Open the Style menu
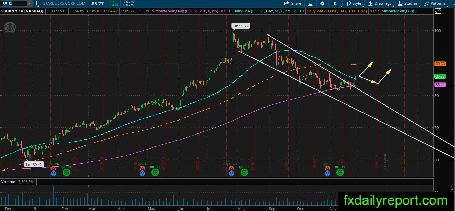The height and width of the screenshot is (211, 455). (354, 3)
